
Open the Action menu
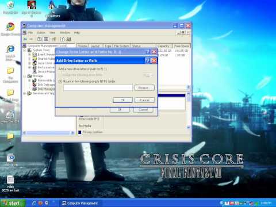(x=41, y=33)
